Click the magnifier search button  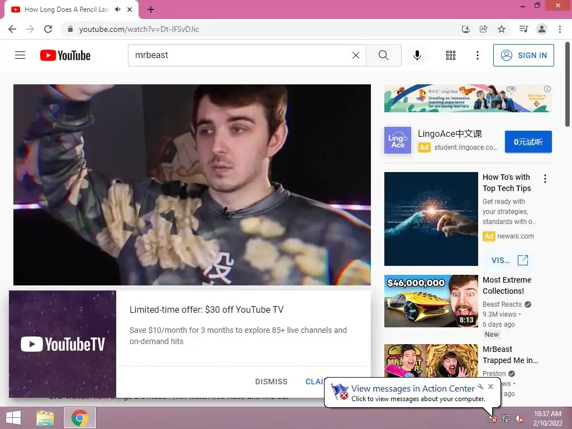[x=383, y=55]
